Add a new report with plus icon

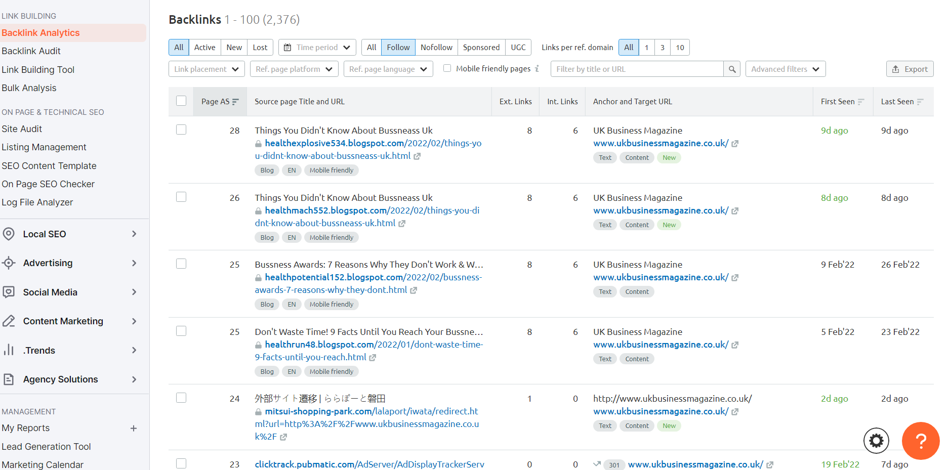pyautogui.click(x=134, y=429)
